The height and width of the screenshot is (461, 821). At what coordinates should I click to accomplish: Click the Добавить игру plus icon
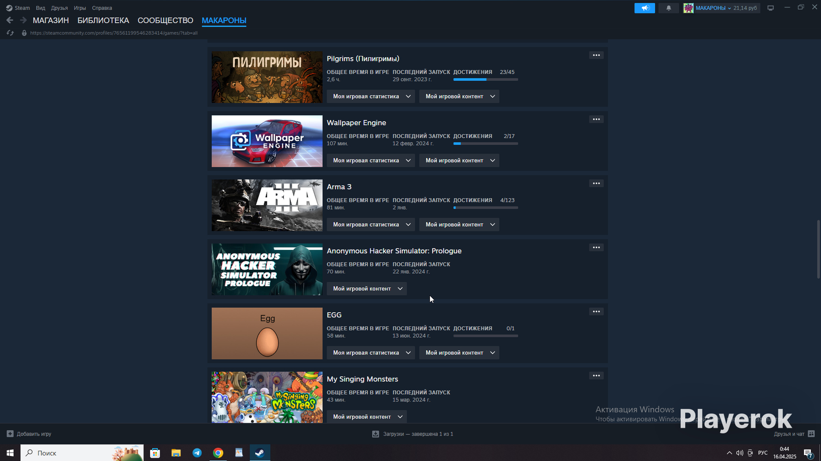point(10,434)
